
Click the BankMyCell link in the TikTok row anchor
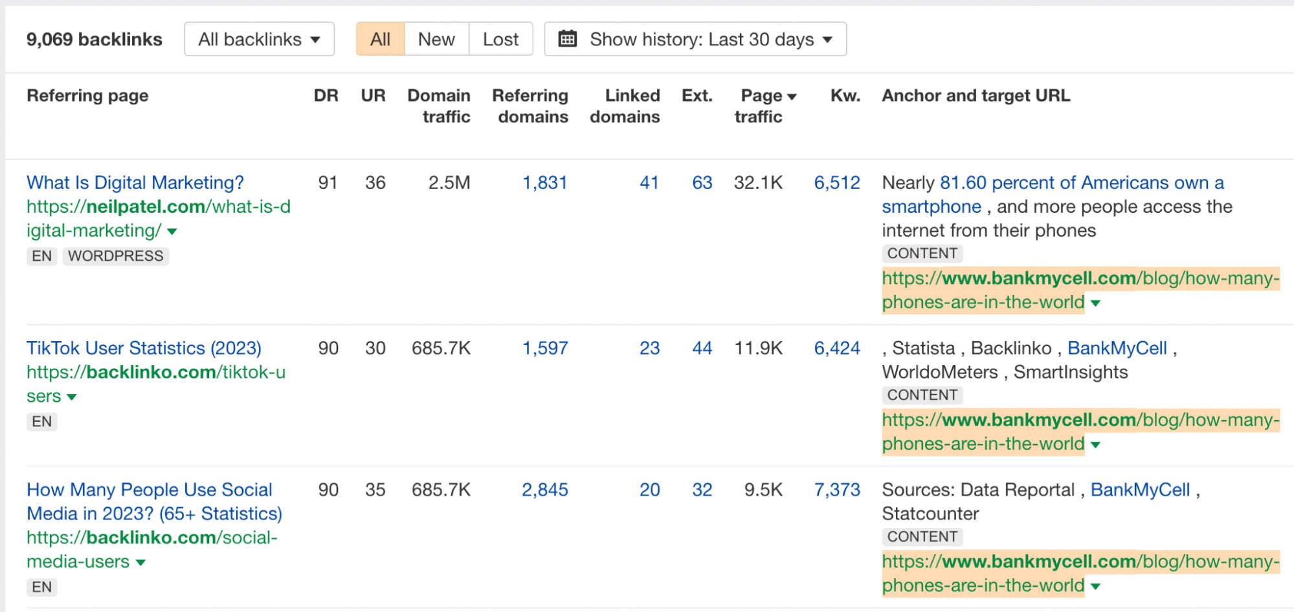coord(1119,347)
